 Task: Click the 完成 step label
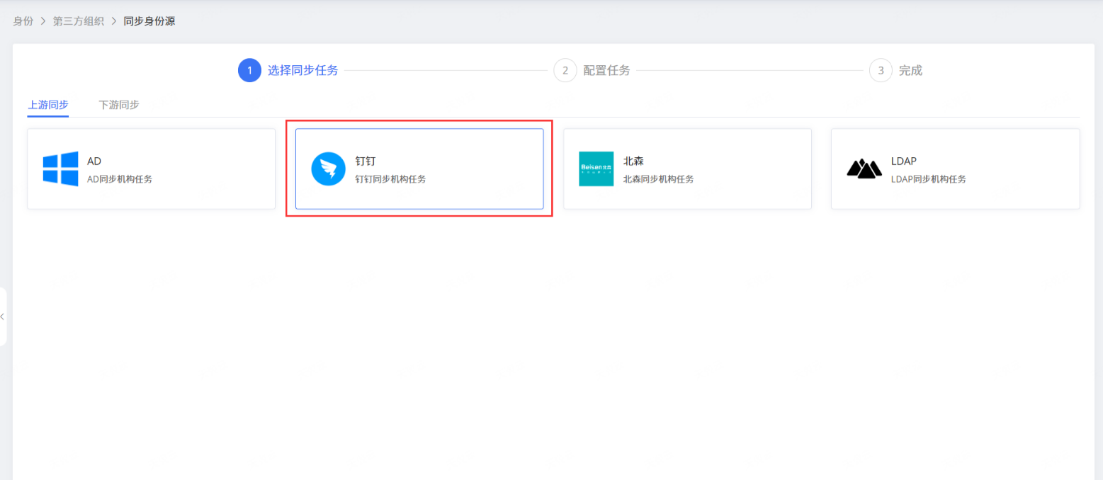[x=910, y=71]
